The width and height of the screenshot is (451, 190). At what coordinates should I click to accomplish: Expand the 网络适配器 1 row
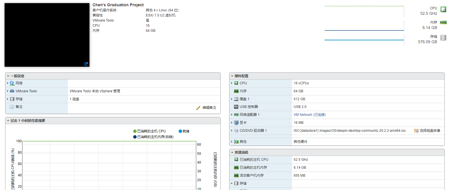point(232,115)
